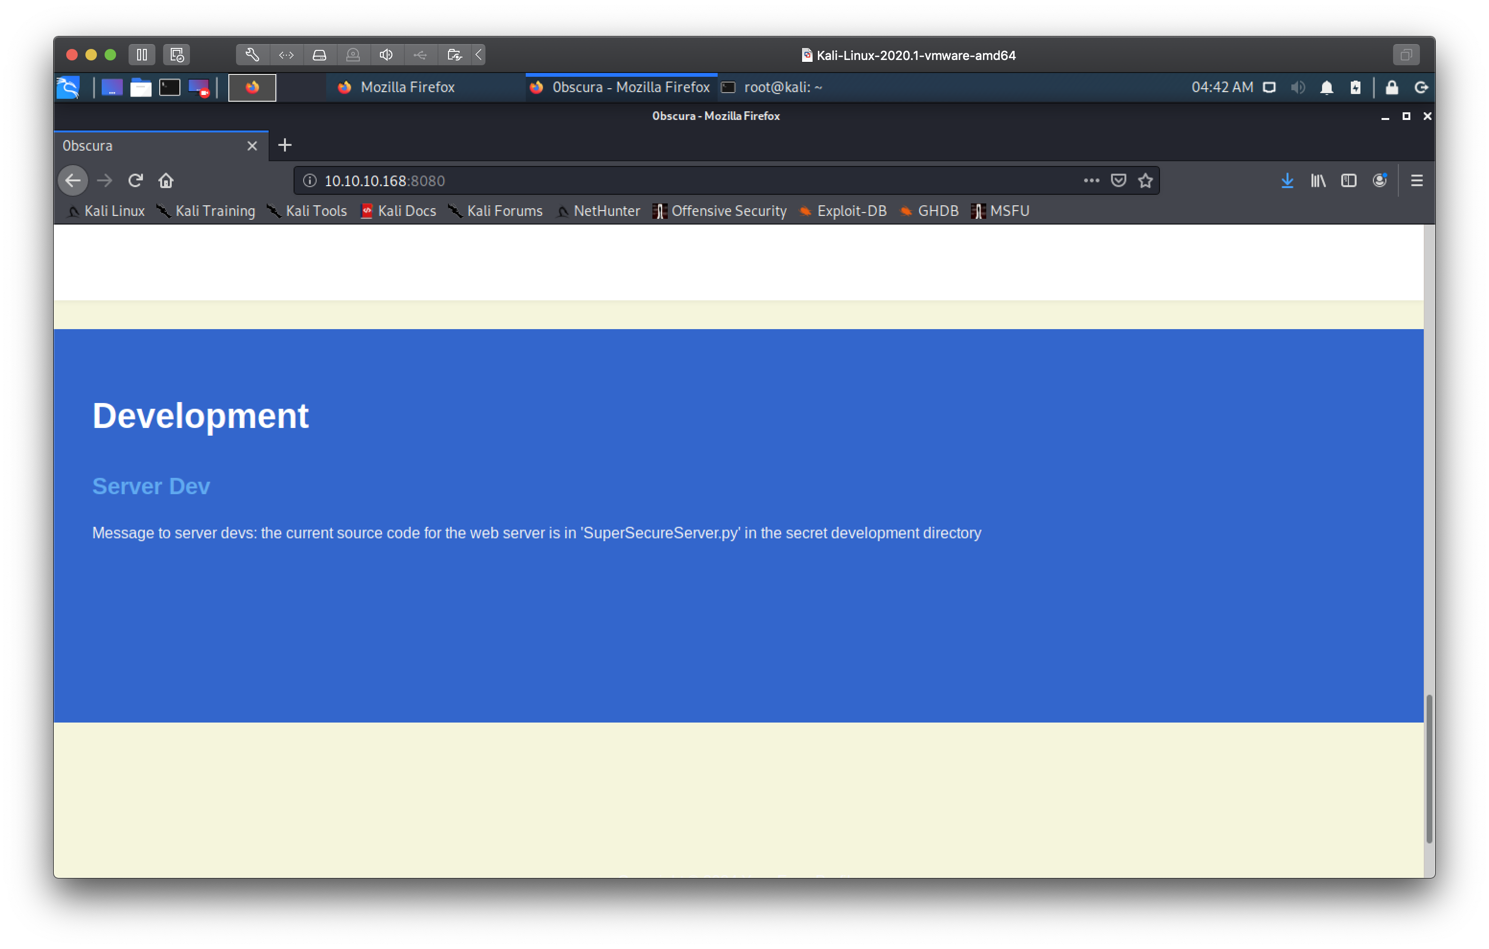Open the Firefox hamburger menu
The image size is (1489, 949).
pyautogui.click(x=1417, y=181)
